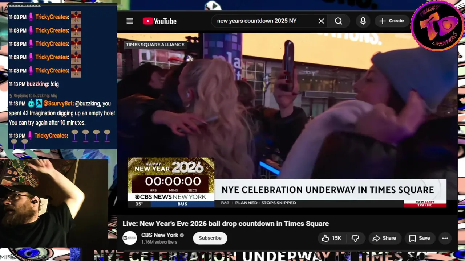Click the magnifying glass search button
Image resolution: width=465 pixels, height=261 pixels.
pyautogui.click(x=339, y=21)
